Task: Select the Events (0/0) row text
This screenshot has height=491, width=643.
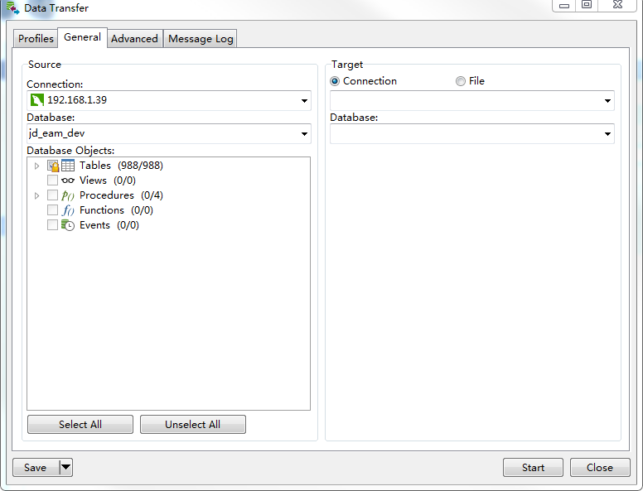Action: [109, 225]
